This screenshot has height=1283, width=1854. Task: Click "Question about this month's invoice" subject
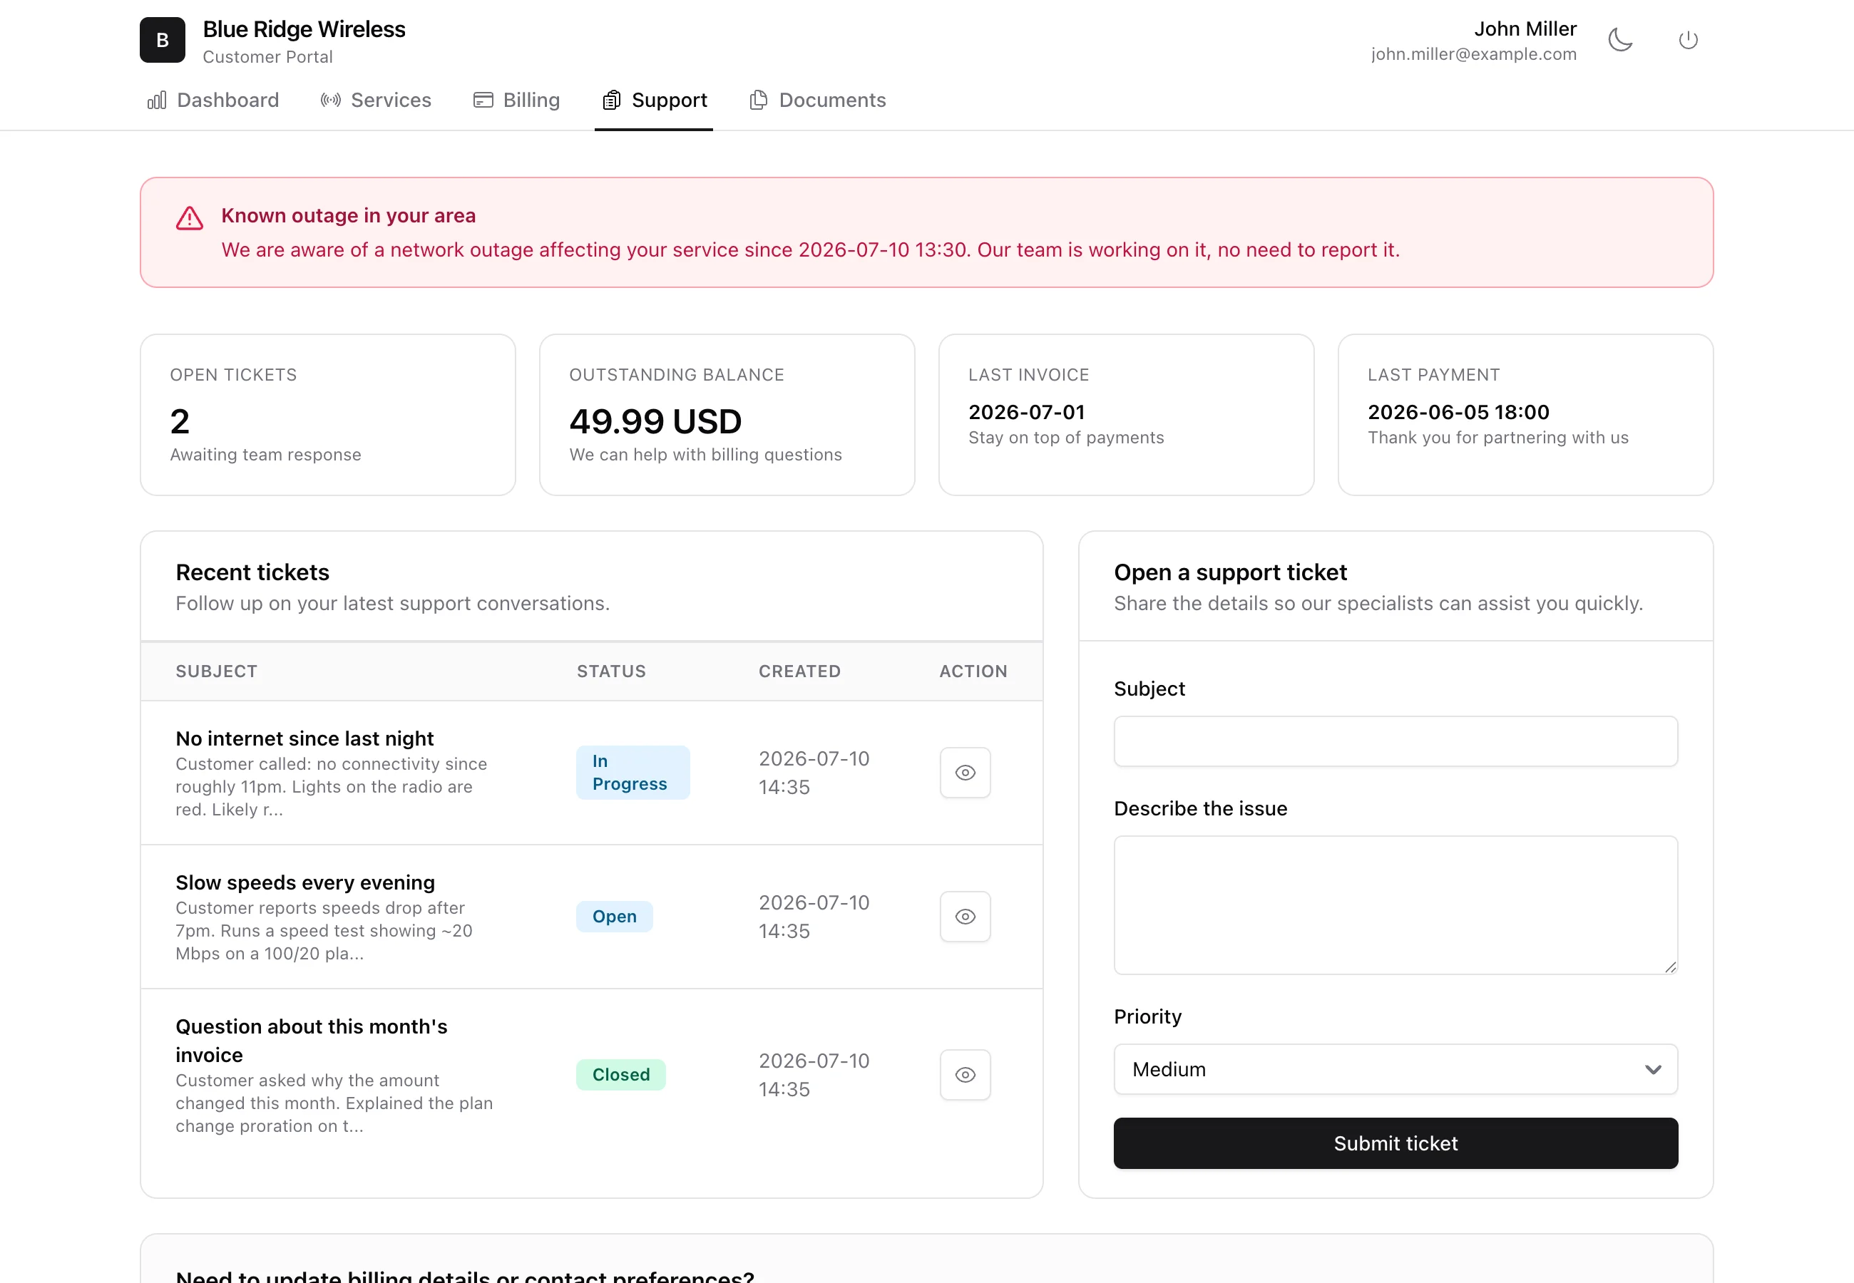[312, 1041]
